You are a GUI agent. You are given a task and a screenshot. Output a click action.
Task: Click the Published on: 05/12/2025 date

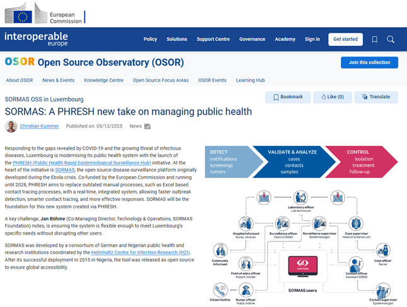[95, 126]
